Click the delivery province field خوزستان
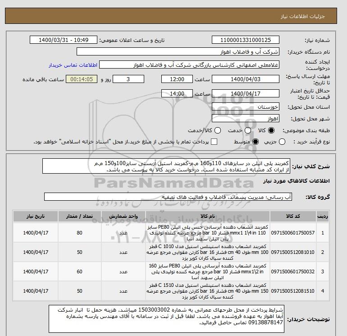 point(246,107)
